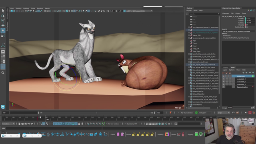Click the green AnimLayer icon on range slider

point(196,113)
